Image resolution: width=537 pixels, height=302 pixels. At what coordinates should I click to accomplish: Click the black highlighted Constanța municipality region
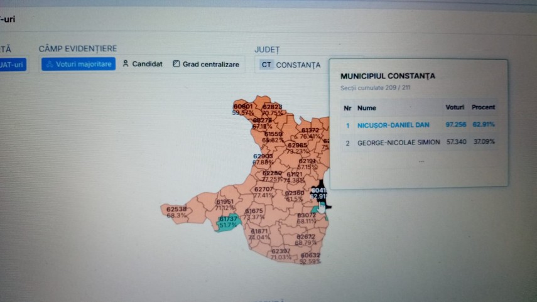click(320, 193)
